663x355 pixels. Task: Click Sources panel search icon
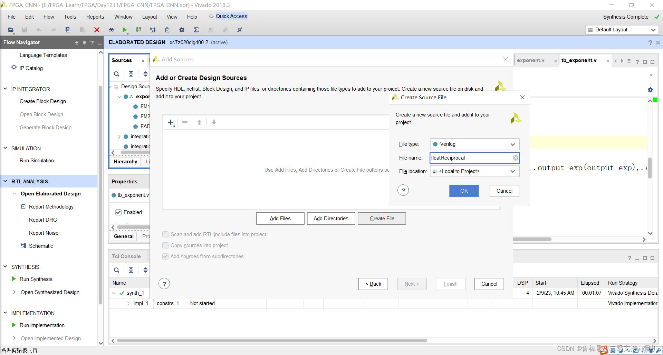[117, 74]
